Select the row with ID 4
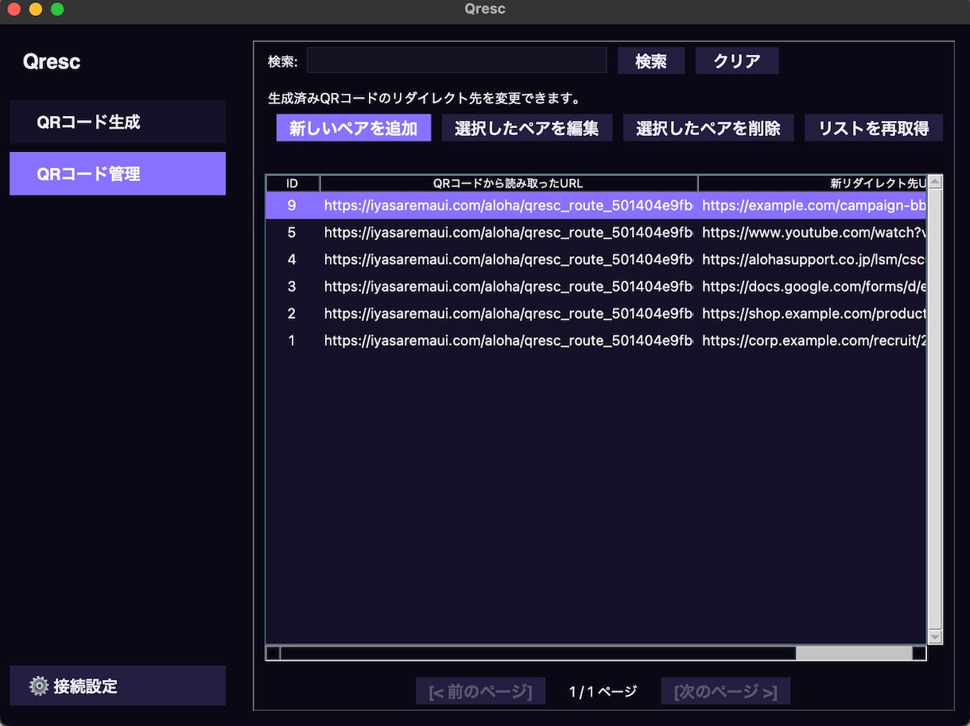Screen dimensions: 970x726 (x=596, y=259)
